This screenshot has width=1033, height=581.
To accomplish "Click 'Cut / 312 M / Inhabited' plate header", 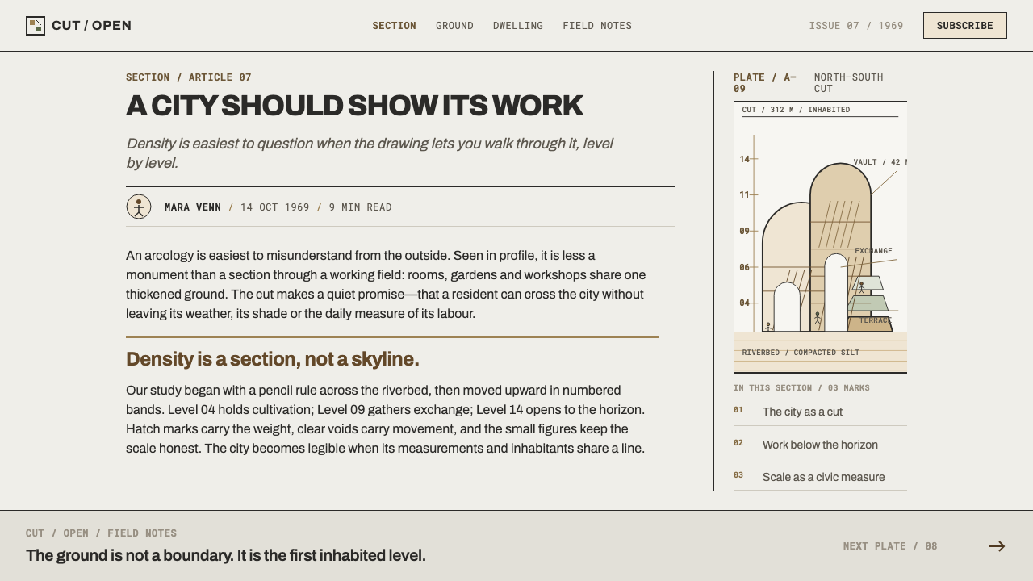I will 796,110.
